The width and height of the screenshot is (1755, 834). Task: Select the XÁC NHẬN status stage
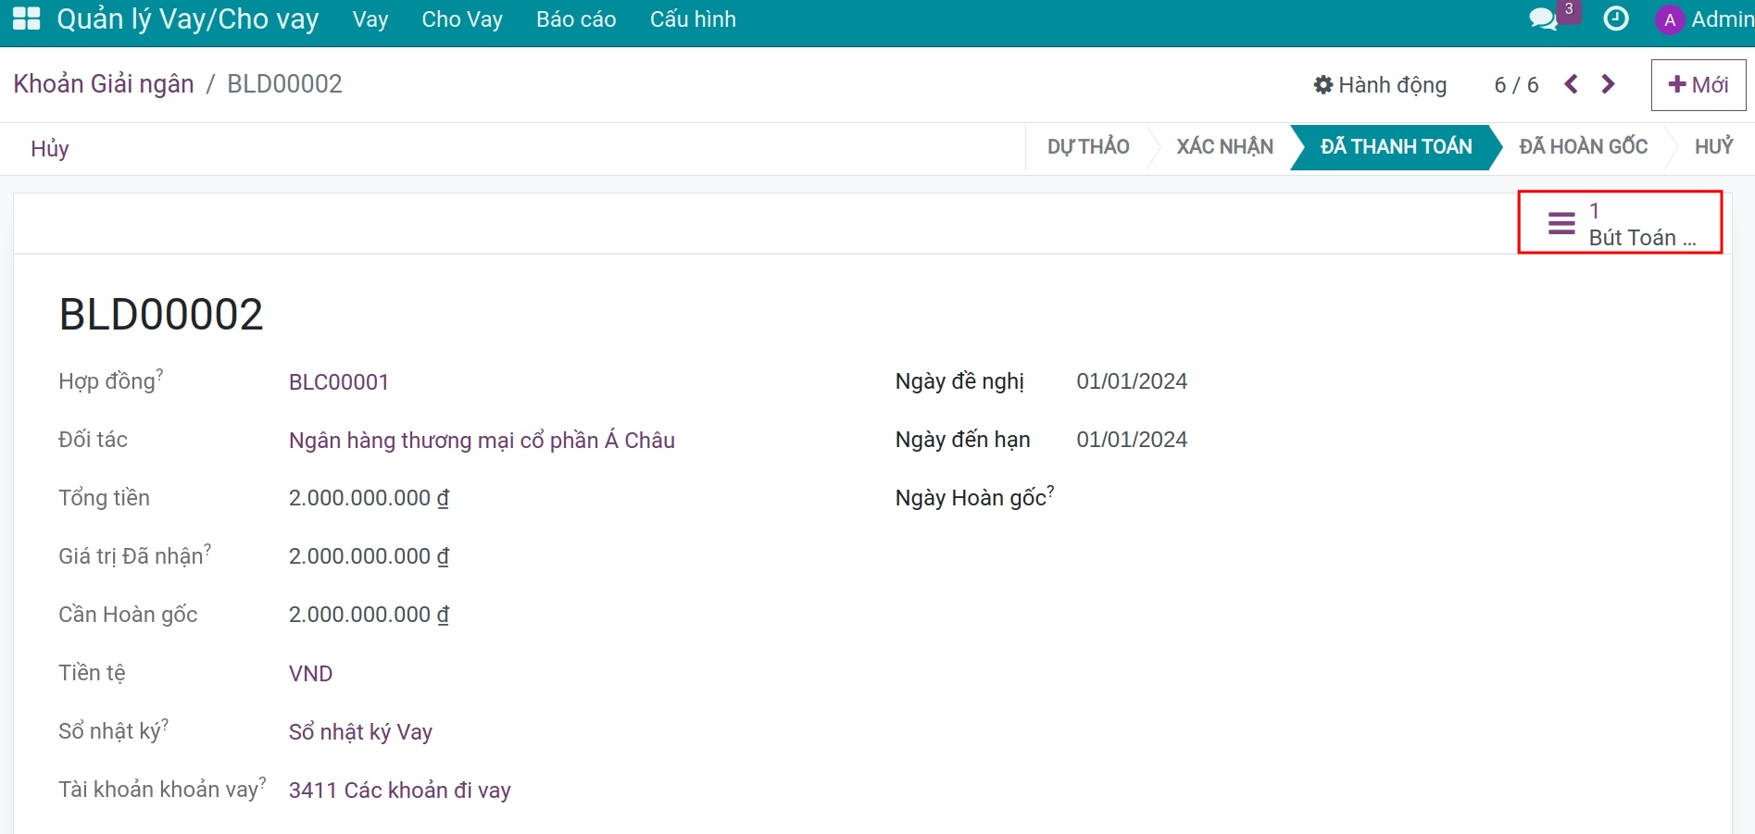click(1224, 146)
